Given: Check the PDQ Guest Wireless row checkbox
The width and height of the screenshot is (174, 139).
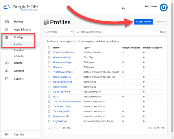Looking at the screenshot, I should click(49, 52).
